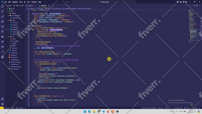Click the Spaces: 2 indentation setting
Image resolution: width=202 pixels, height=114 pixels.
[x=160, y=108]
